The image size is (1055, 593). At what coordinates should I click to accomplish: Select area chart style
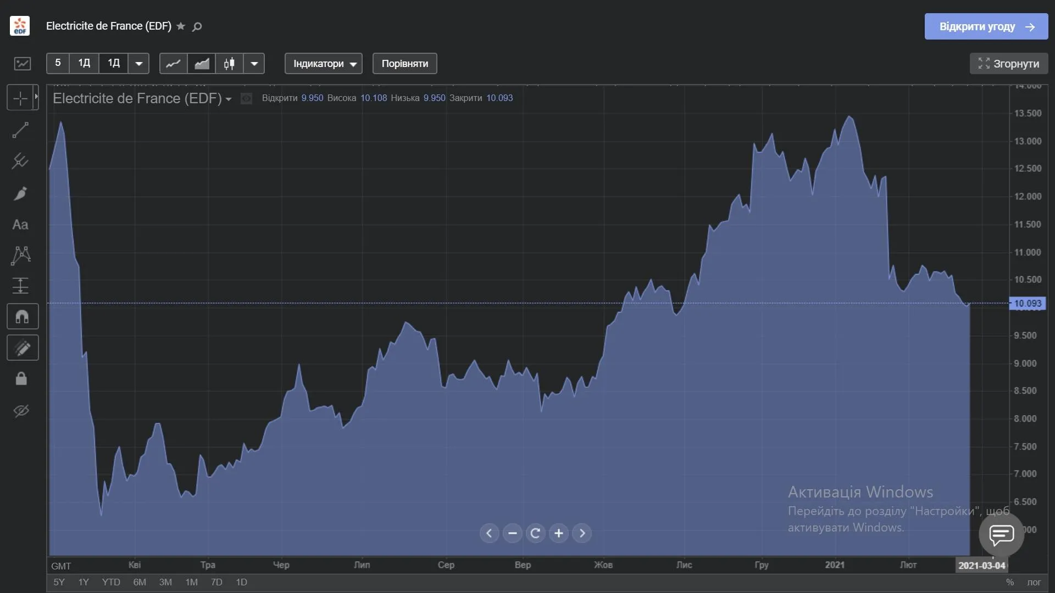click(x=202, y=64)
